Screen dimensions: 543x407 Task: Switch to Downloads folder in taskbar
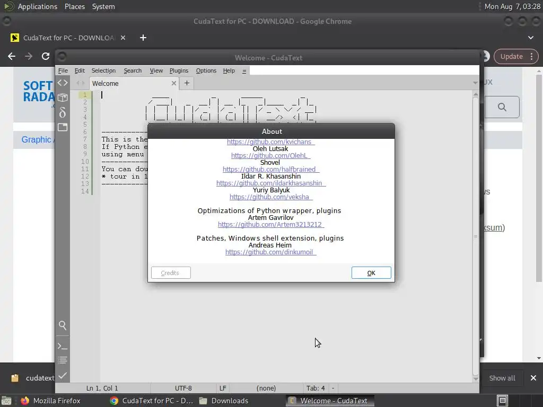point(224,401)
